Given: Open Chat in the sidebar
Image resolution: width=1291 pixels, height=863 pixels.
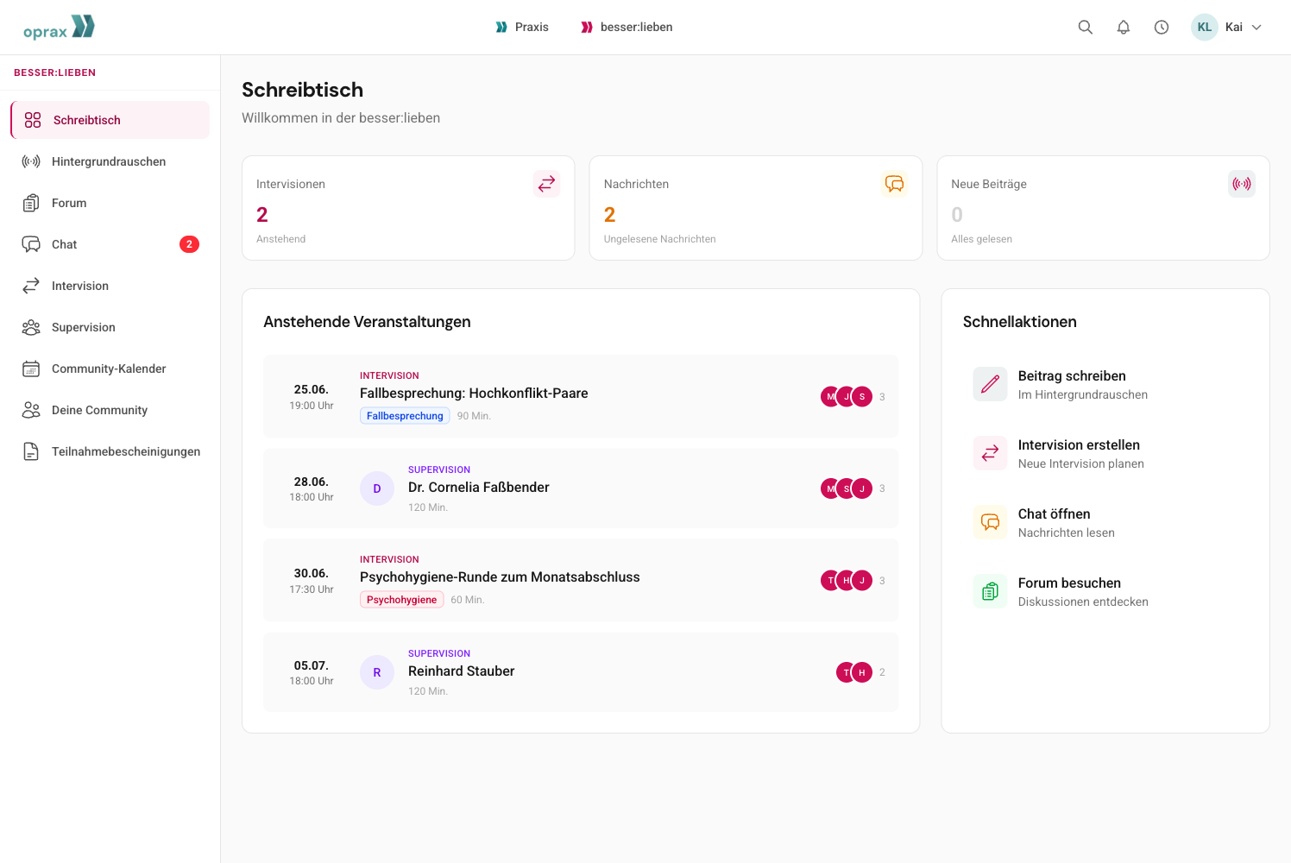Looking at the screenshot, I should [x=110, y=244].
